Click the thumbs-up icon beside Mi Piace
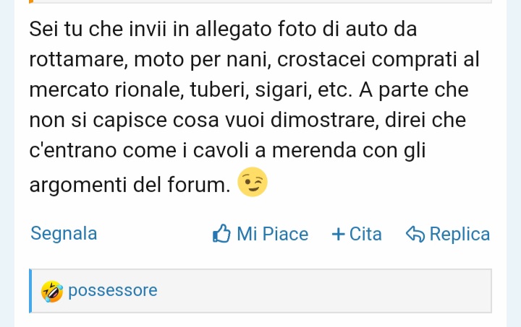521x327 pixels. [x=221, y=234]
